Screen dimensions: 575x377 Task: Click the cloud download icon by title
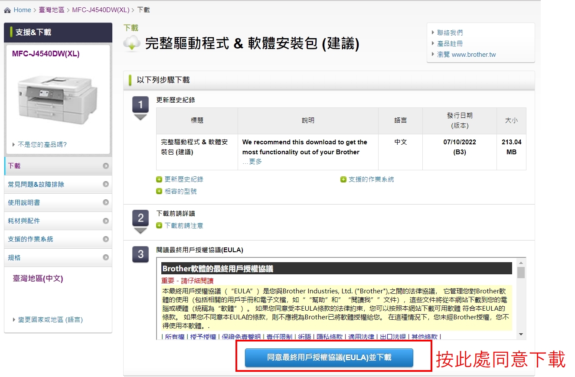[x=132, y=43]
